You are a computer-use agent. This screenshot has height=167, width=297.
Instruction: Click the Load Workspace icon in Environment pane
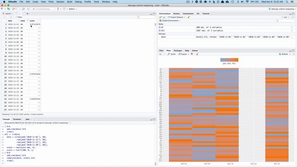[161, 17]
